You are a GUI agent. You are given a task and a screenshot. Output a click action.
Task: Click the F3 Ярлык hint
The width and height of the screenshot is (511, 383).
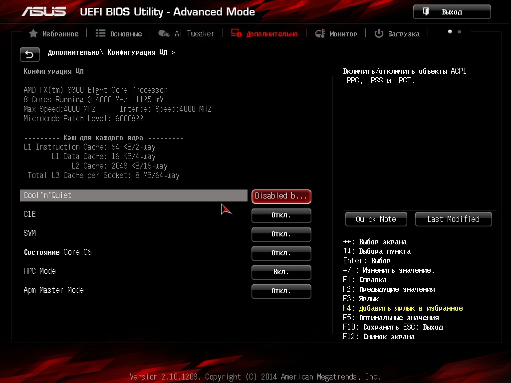(x=361, y=299)
